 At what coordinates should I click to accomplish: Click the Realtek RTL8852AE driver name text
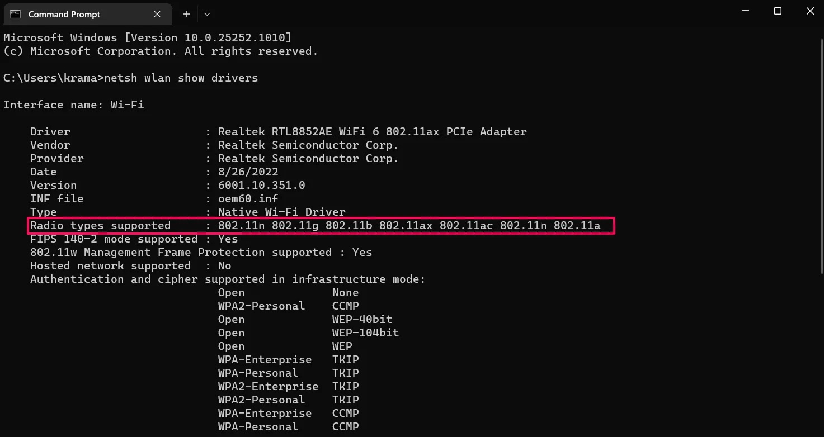tap(372, 131)
